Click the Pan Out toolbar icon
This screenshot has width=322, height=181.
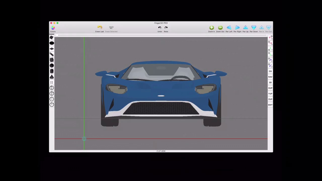pos(269,27)
